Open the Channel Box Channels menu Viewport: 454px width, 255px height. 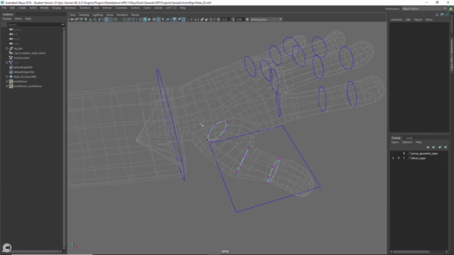click(397, 20)
